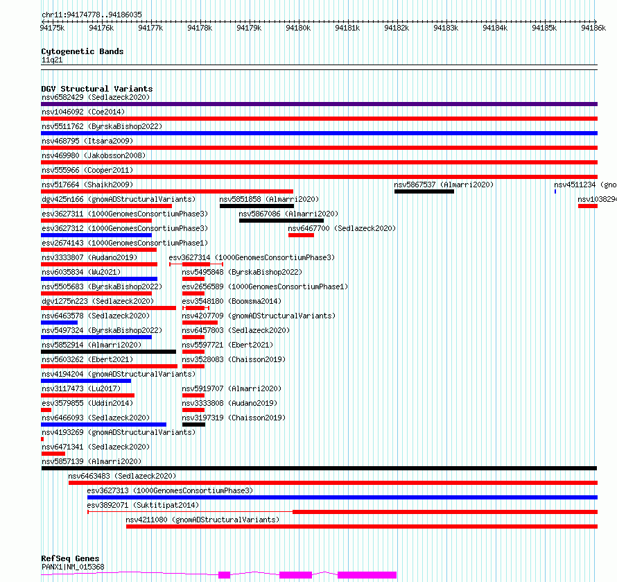Click nsv6466093 (Sedlazeck2020) label
The width and height of the screenshot is (617, 582).
click(x=96, y=418)
